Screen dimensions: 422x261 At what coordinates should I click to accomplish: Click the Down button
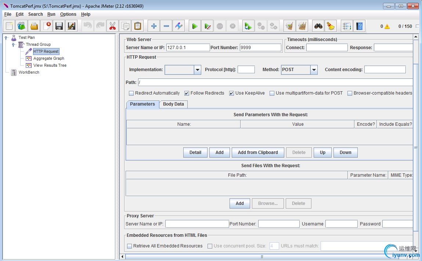click(x=346, y=152)
